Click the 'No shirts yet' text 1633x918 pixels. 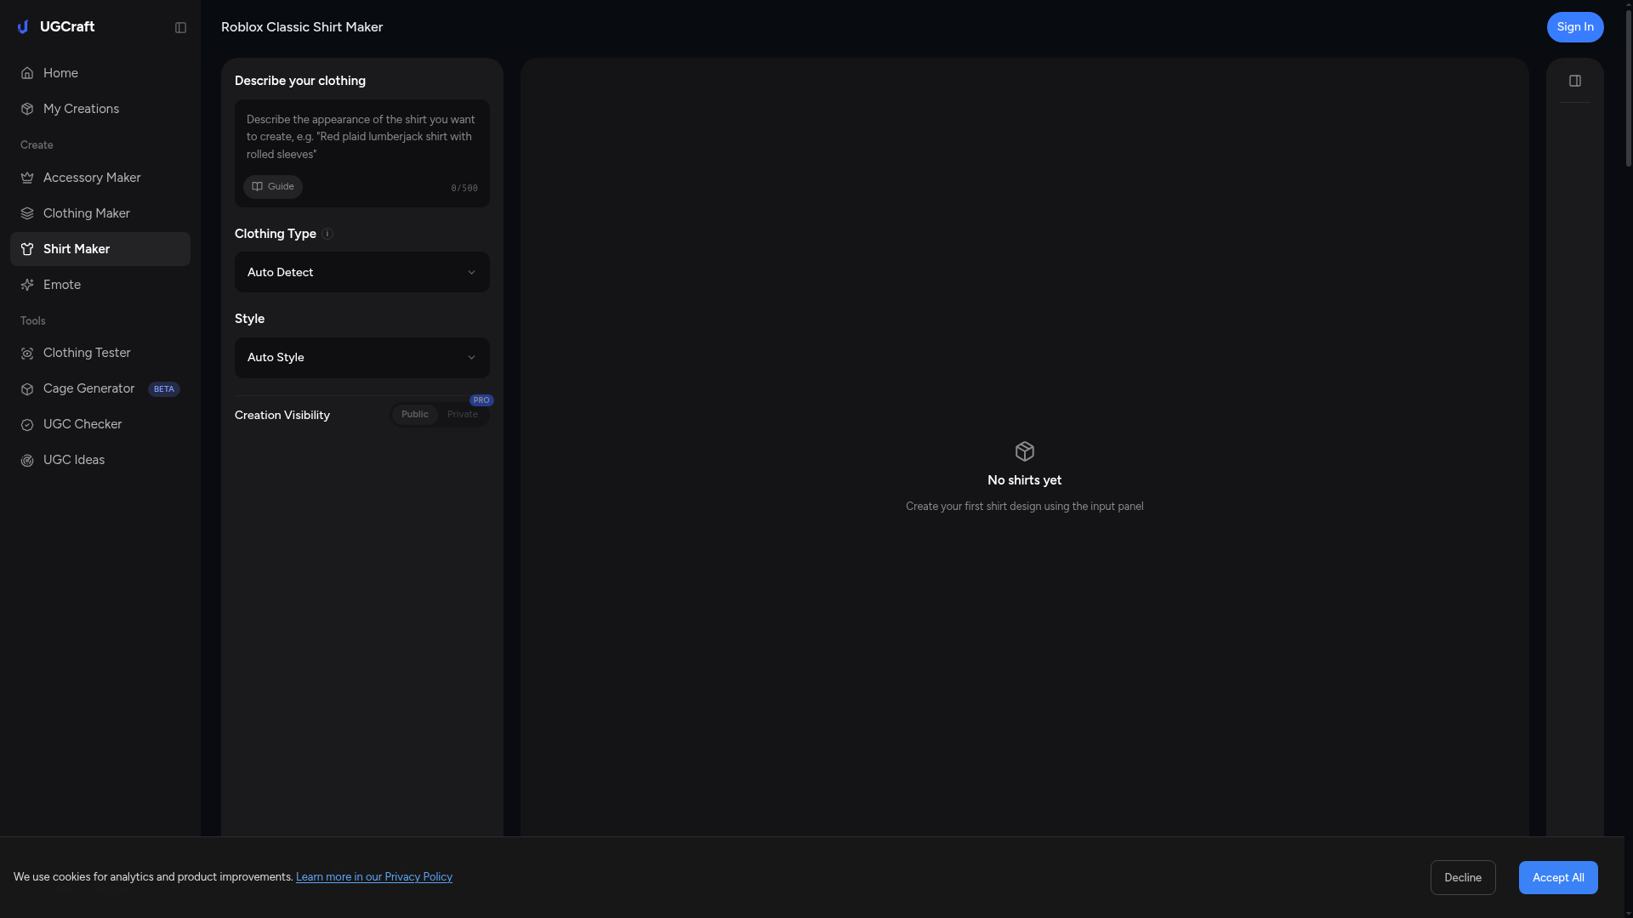1025,480
